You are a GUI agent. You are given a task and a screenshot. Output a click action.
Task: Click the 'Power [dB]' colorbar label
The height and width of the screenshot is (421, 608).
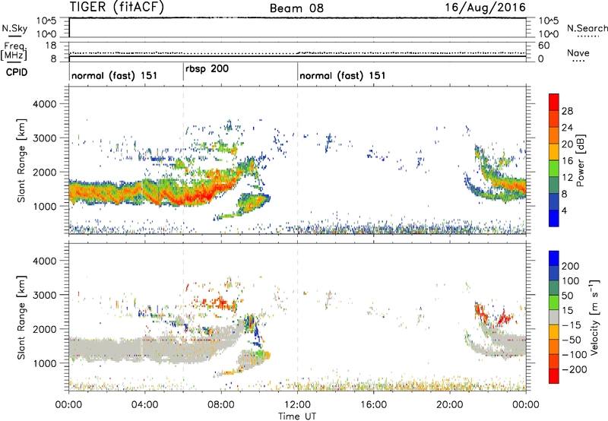580,160
